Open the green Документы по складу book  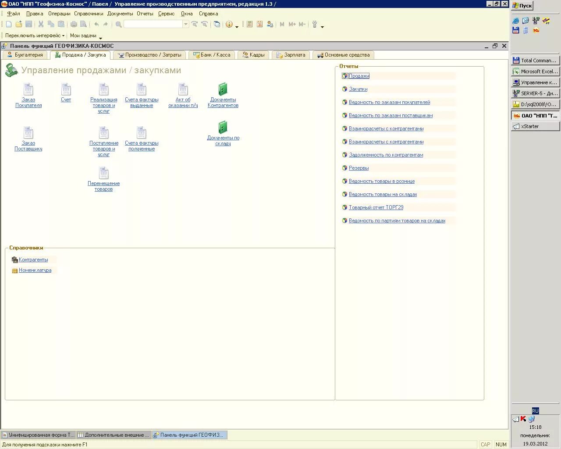[x=223, y=127]
